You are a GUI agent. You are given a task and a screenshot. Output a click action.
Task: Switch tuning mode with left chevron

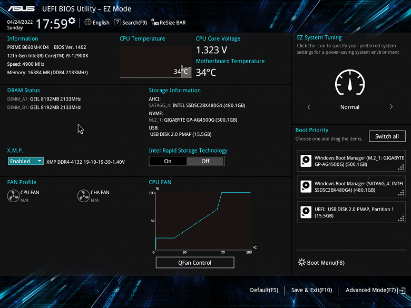coord(308,107)
